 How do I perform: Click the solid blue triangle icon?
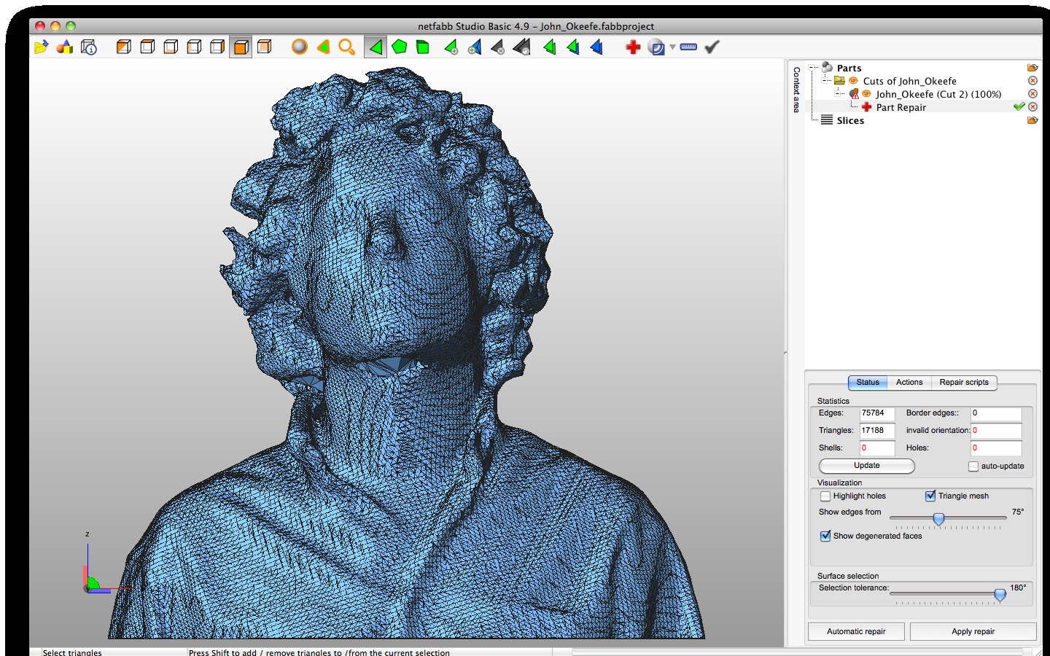[x=596, y=47]
